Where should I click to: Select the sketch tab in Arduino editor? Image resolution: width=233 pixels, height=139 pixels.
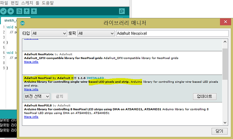(x=10, y=20)
